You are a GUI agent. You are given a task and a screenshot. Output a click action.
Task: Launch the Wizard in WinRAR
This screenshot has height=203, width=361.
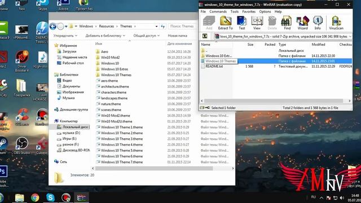(302, 23)
